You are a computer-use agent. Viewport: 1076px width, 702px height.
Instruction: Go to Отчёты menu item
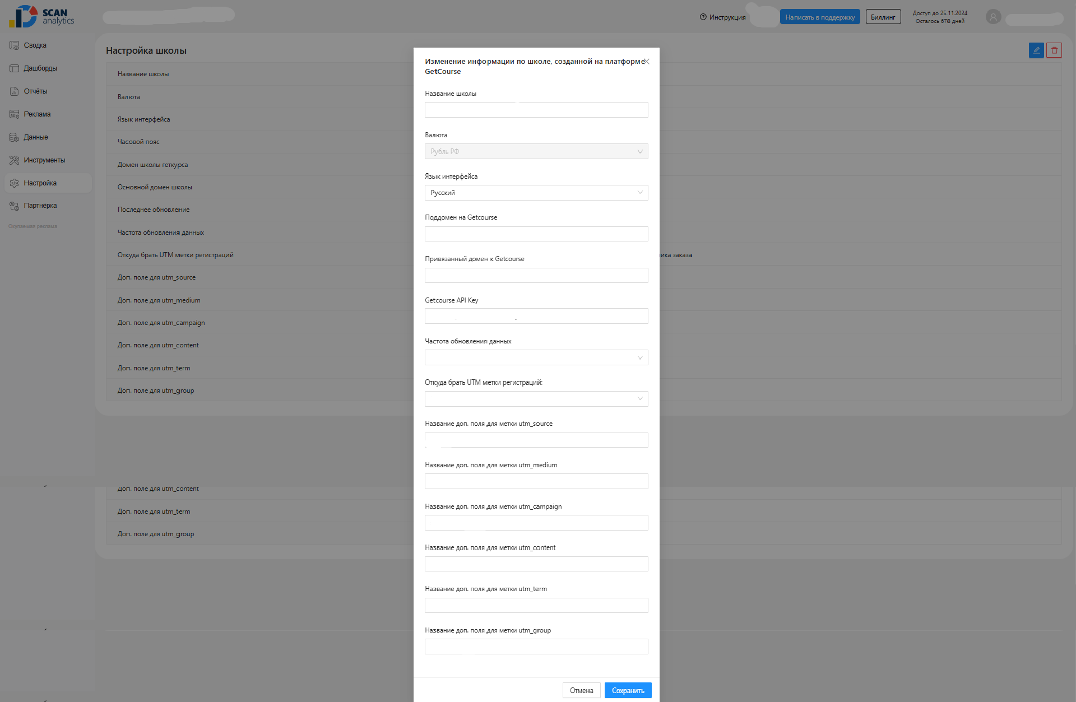click(35, 91)
